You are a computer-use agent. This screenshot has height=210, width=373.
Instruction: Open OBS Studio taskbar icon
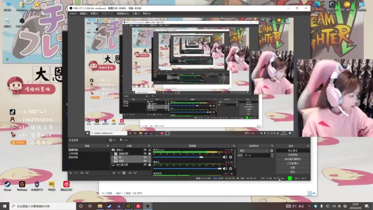point(148,206)
